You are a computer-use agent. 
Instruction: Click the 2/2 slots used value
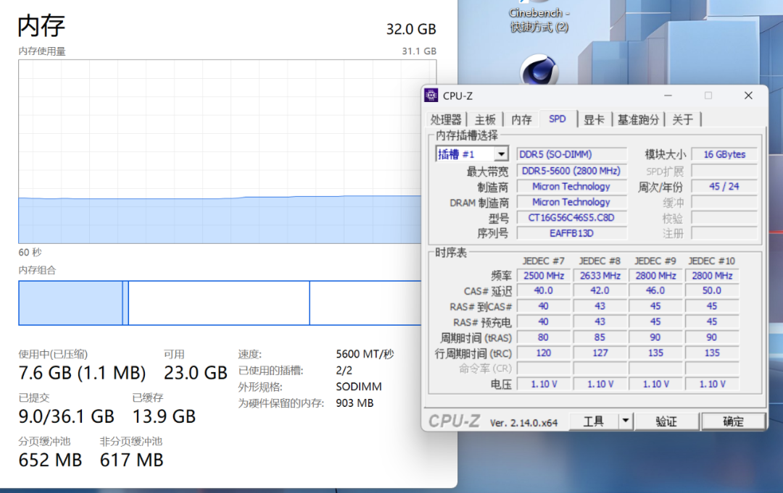pyautogui.click(x=344, y=371)
